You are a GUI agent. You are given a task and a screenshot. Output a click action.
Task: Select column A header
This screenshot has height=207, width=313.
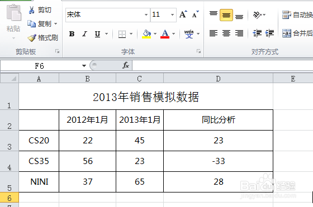(39, 78)
